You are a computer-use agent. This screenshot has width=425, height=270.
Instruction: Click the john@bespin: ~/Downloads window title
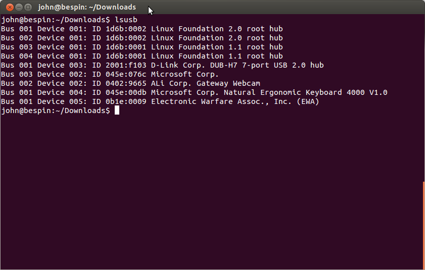click(x=87, y=7)
